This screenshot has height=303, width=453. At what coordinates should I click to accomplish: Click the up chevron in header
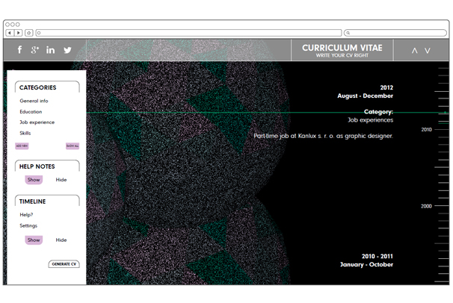[415, 51]
